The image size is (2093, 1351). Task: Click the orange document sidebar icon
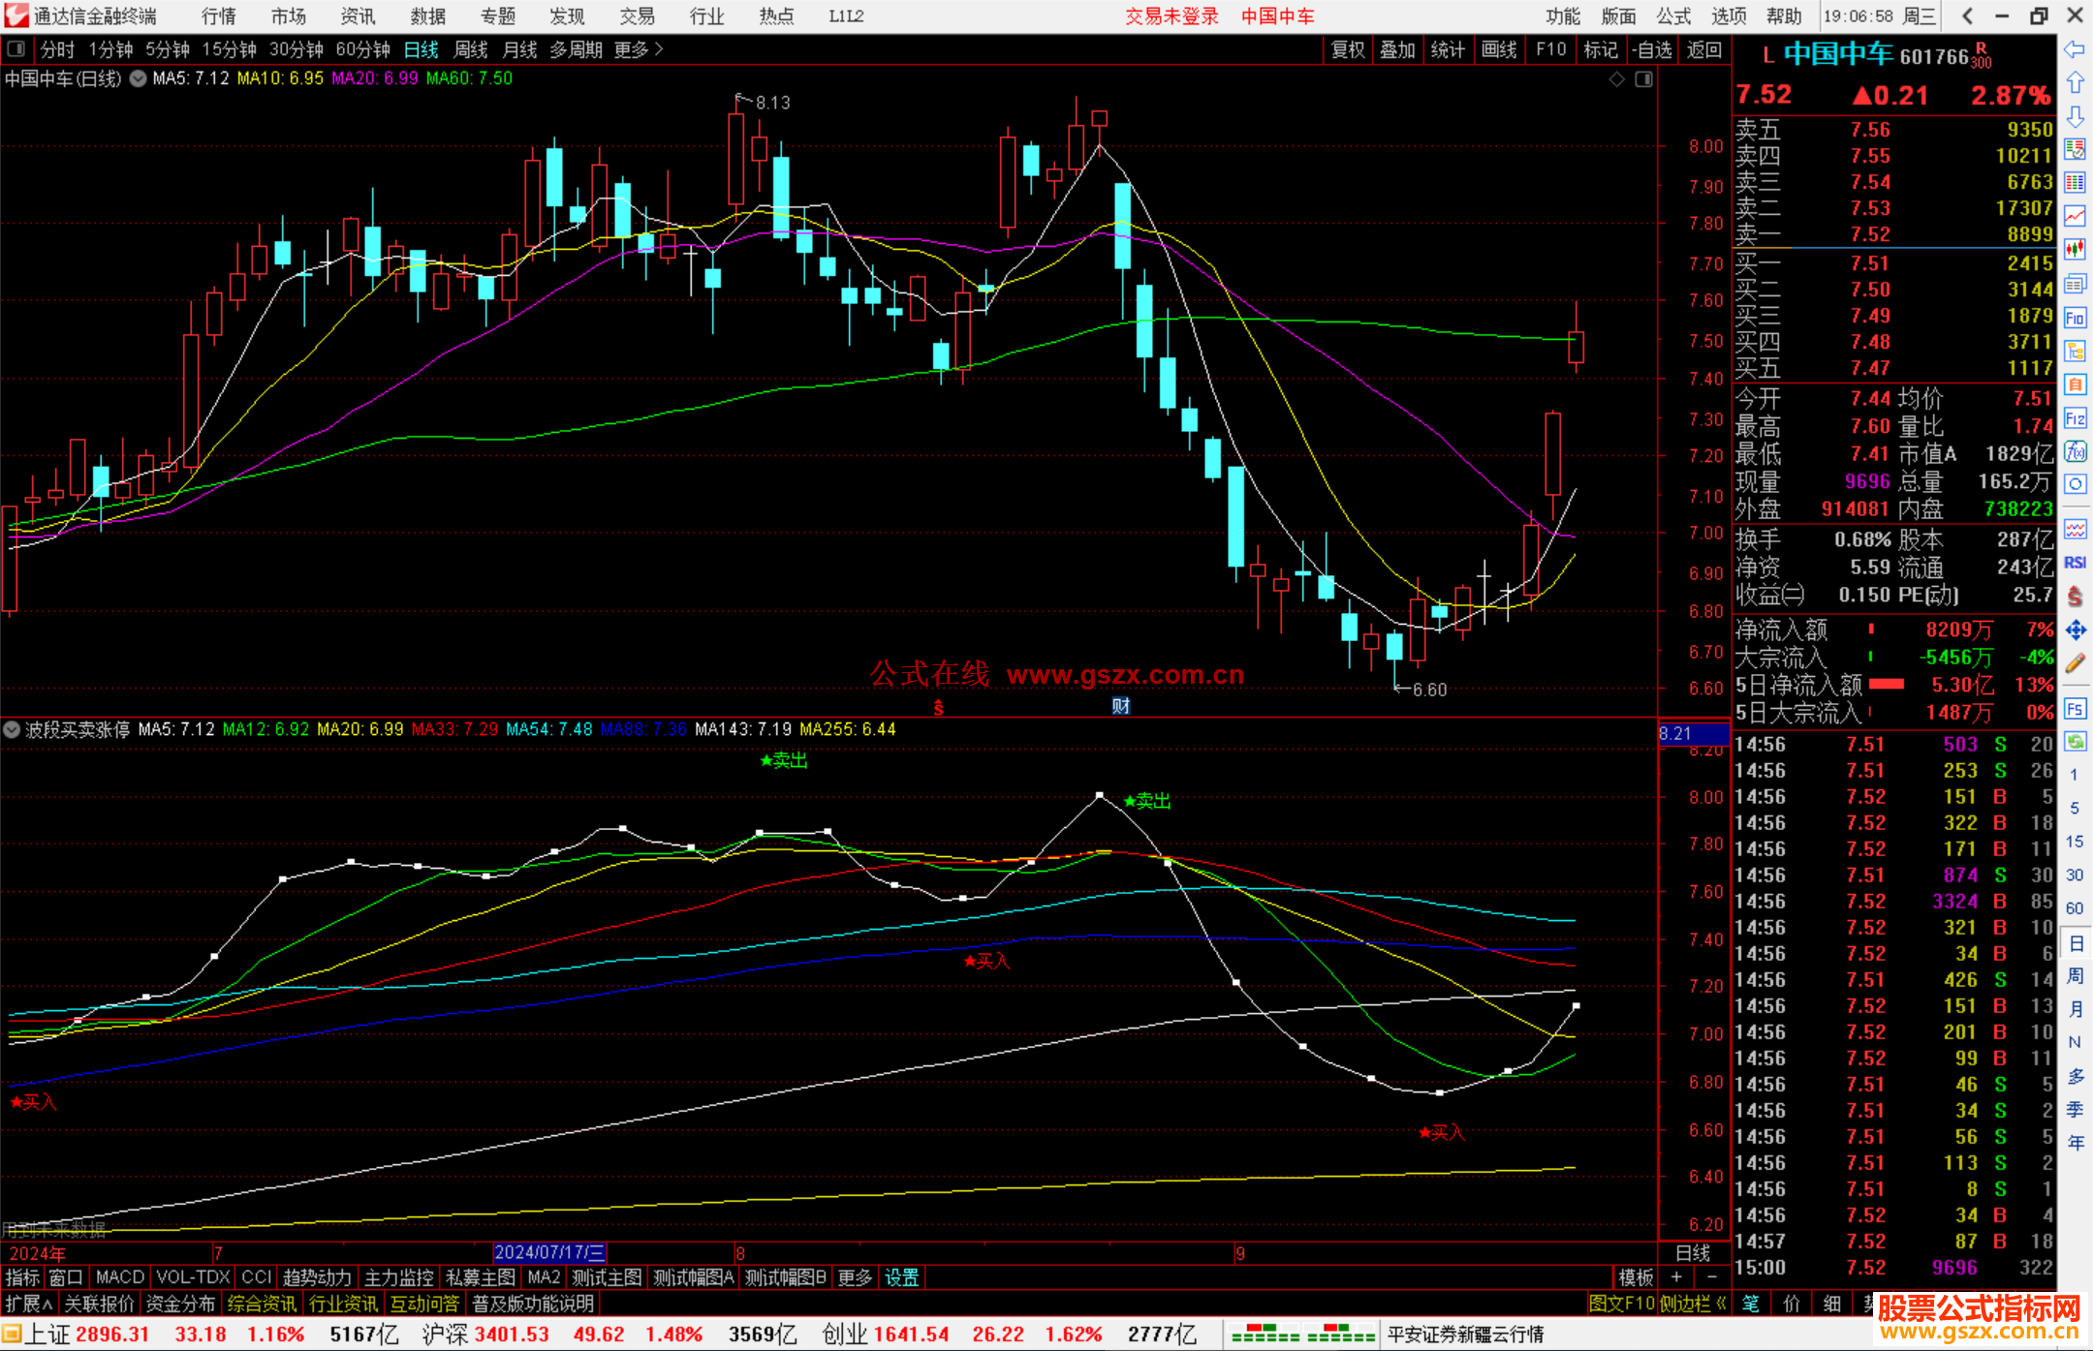pos(2075,384)
